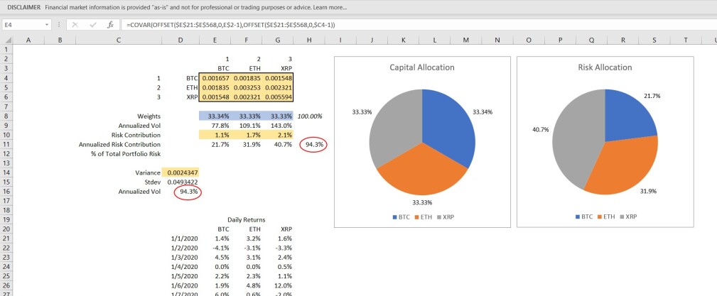
Task: Select row 21 header
Action: coord(6,239)
